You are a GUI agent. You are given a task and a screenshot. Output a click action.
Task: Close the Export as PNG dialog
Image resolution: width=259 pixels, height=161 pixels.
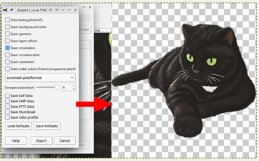pos(75,10)
